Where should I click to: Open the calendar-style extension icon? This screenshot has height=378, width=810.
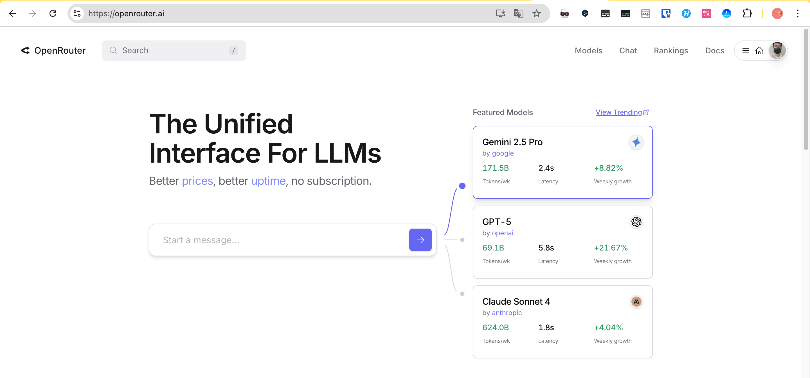click(645, 13)
